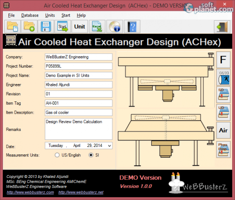
Task: Open the Unit toolbar button
Action: tap(79, 26)
